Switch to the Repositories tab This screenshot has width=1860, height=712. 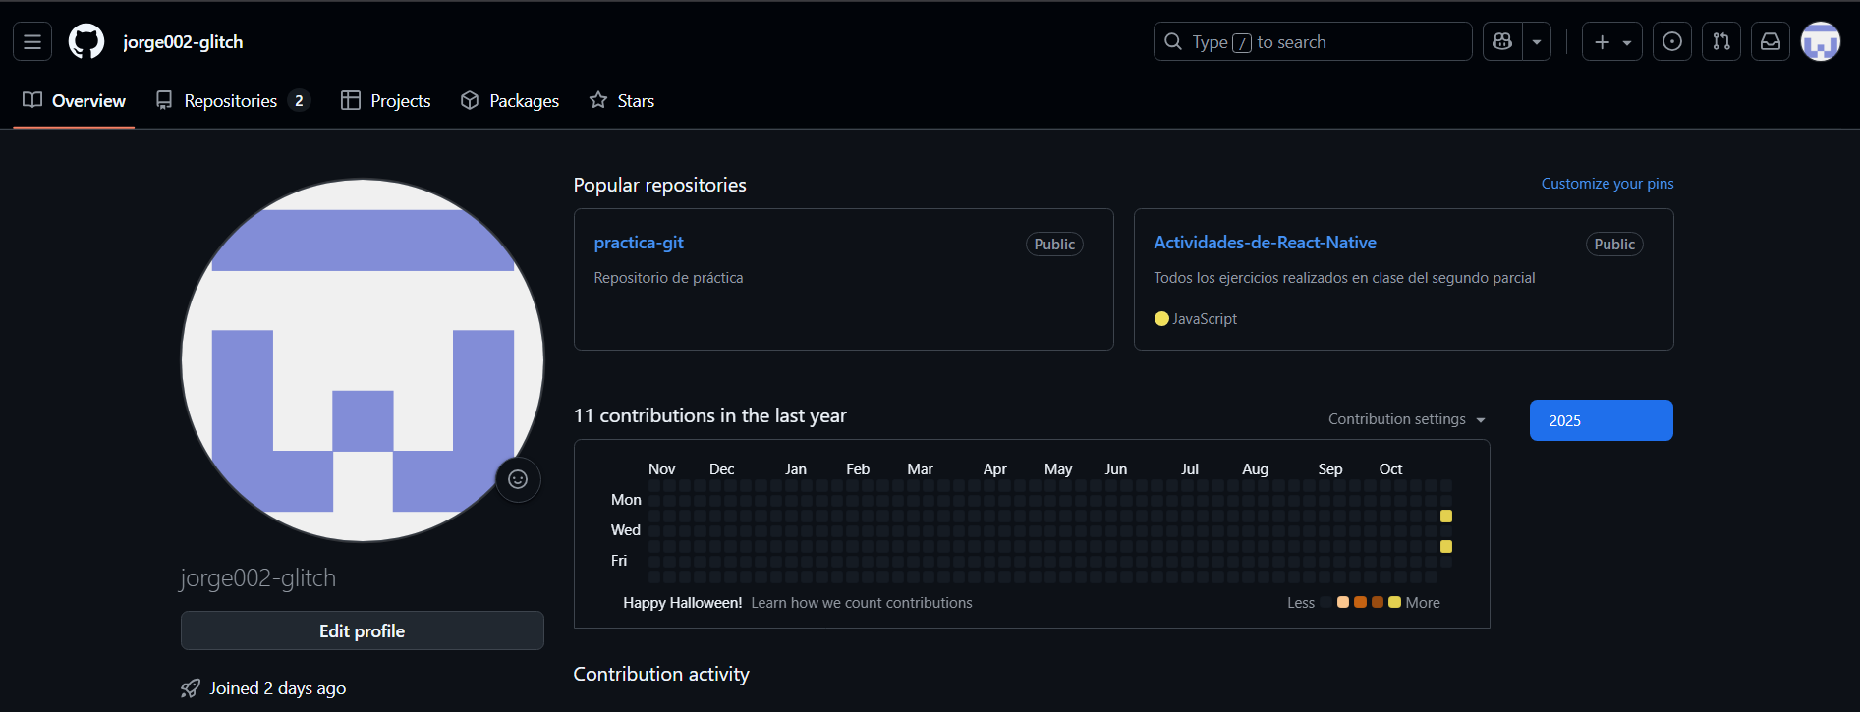(x=232, y=101)
